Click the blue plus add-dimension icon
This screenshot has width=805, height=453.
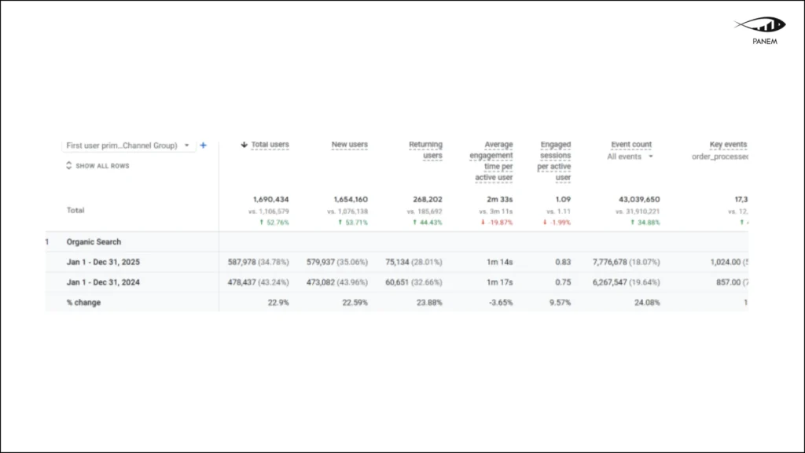[x=204, y=145]
